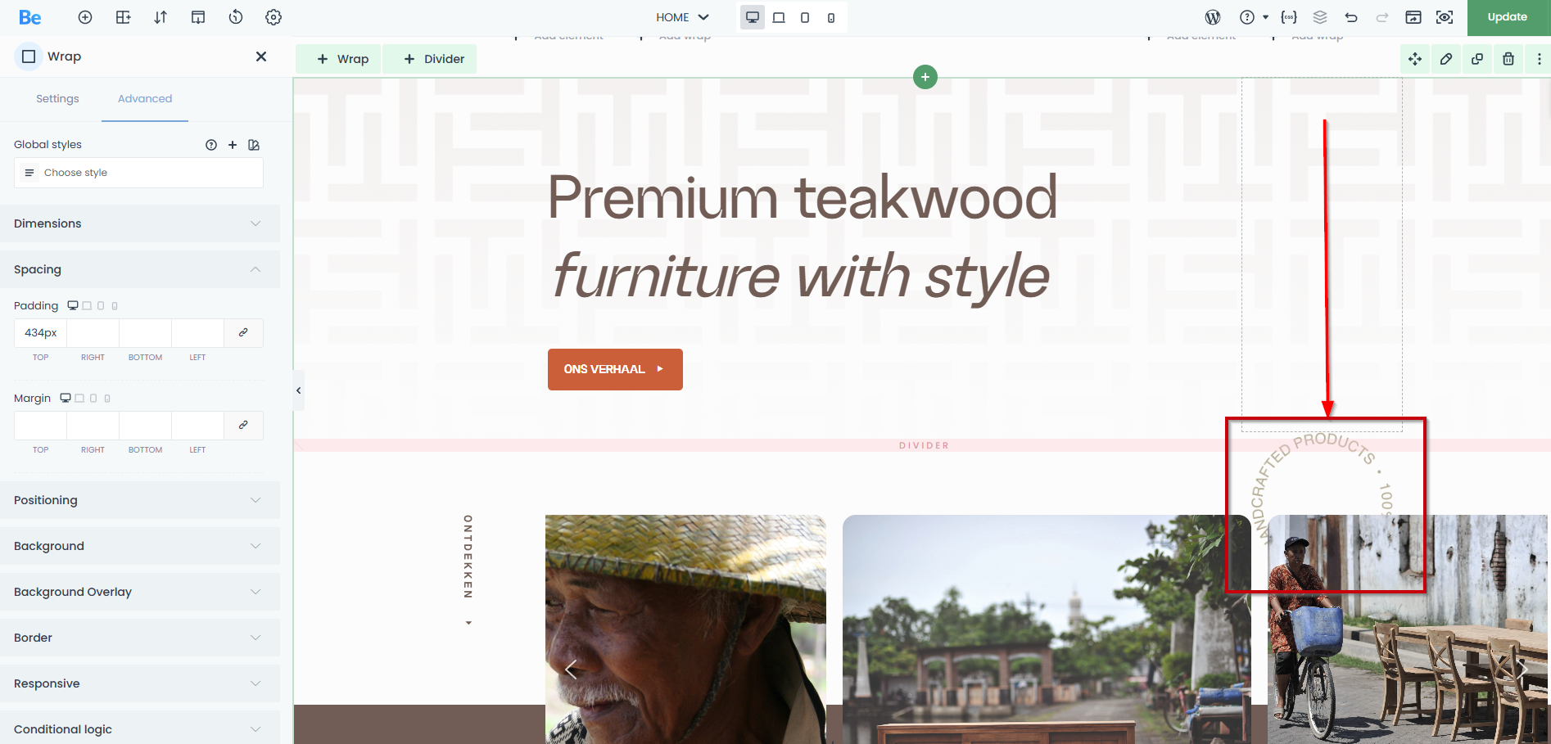Click the WordPress dashboard icon

[1213, 17]
